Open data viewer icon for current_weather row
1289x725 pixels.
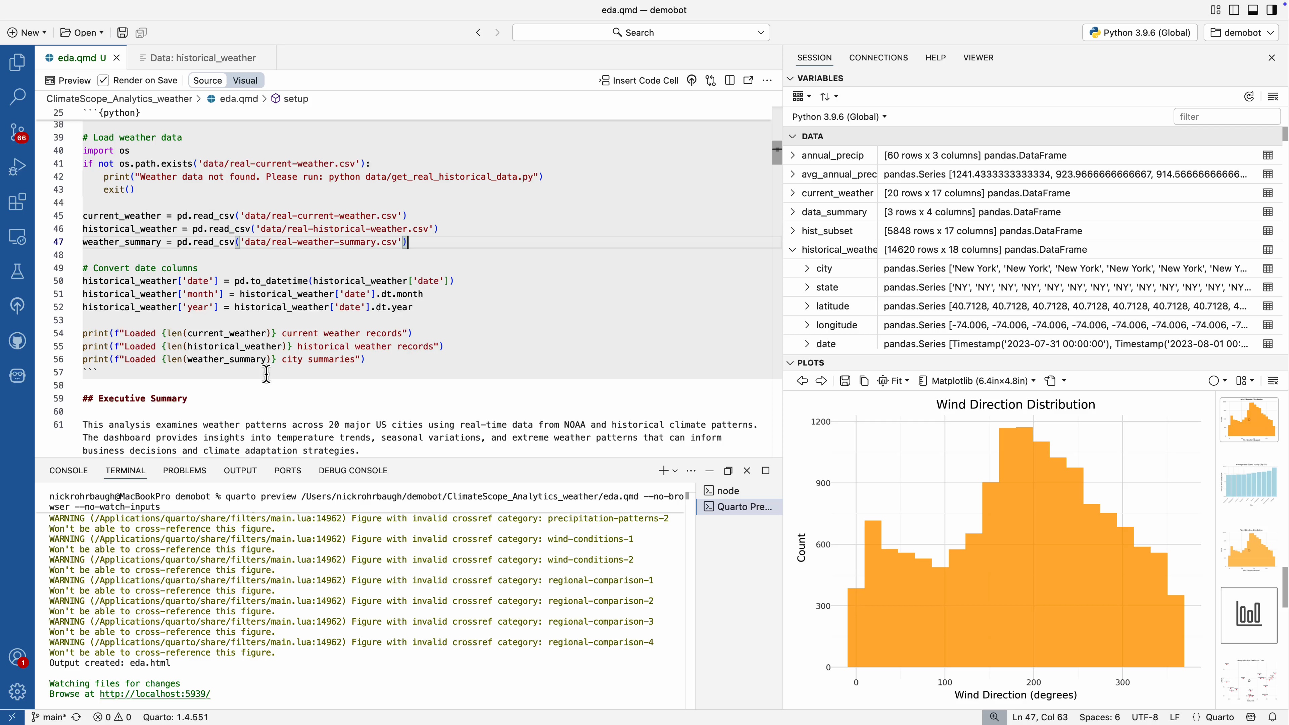[1268, 193]
